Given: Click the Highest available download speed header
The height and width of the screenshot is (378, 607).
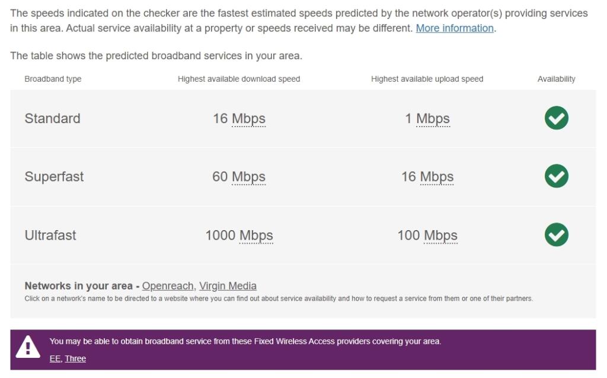Looking at the screenshot, I should (x=239, y=79).
